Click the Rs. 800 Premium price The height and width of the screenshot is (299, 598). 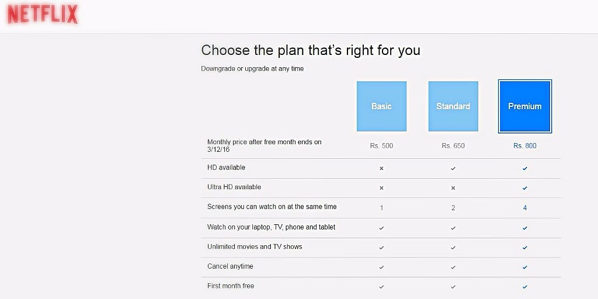click(525, 145)
